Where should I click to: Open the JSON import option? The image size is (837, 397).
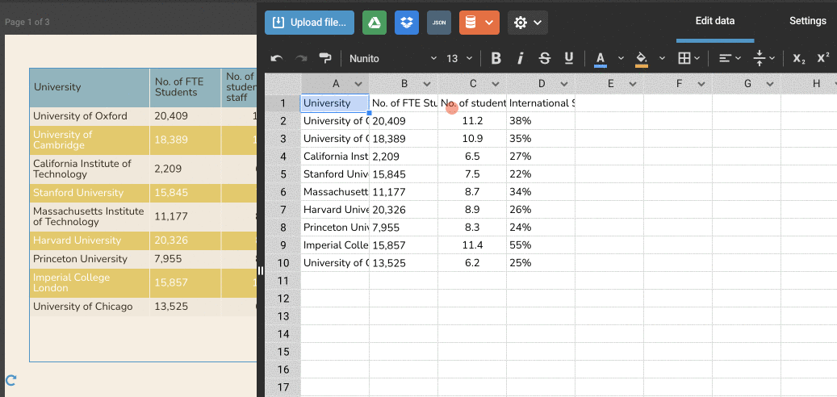click(x=439, y=23)
